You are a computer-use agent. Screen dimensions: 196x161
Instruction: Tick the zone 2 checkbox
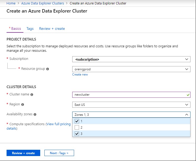(x=77, y=128)
